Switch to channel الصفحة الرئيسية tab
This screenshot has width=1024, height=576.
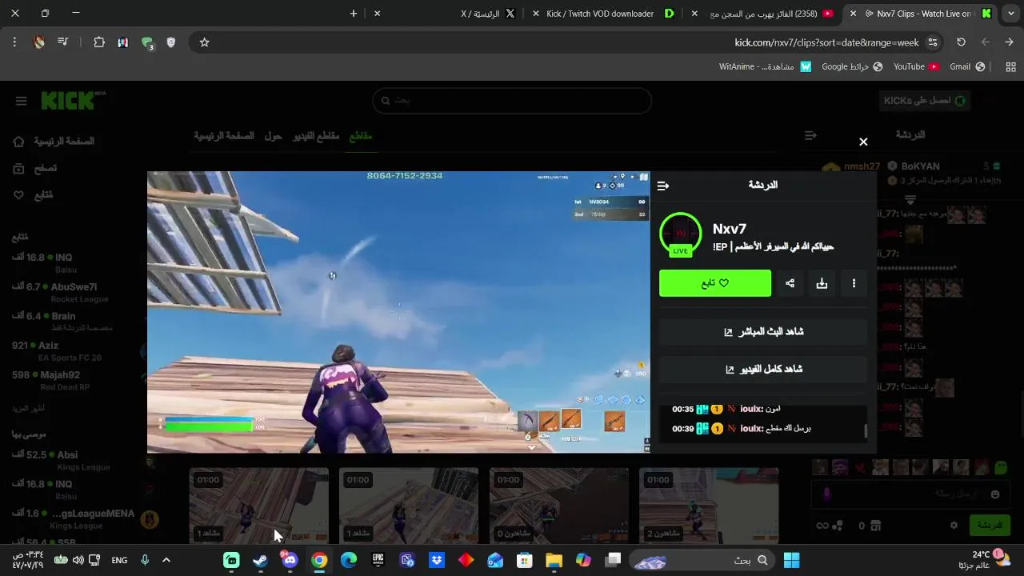(224, 136)
